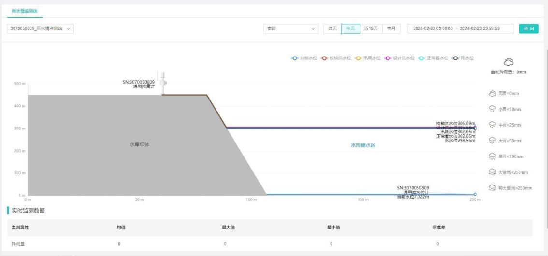Click the rain gauge device icon on dam

164,83
